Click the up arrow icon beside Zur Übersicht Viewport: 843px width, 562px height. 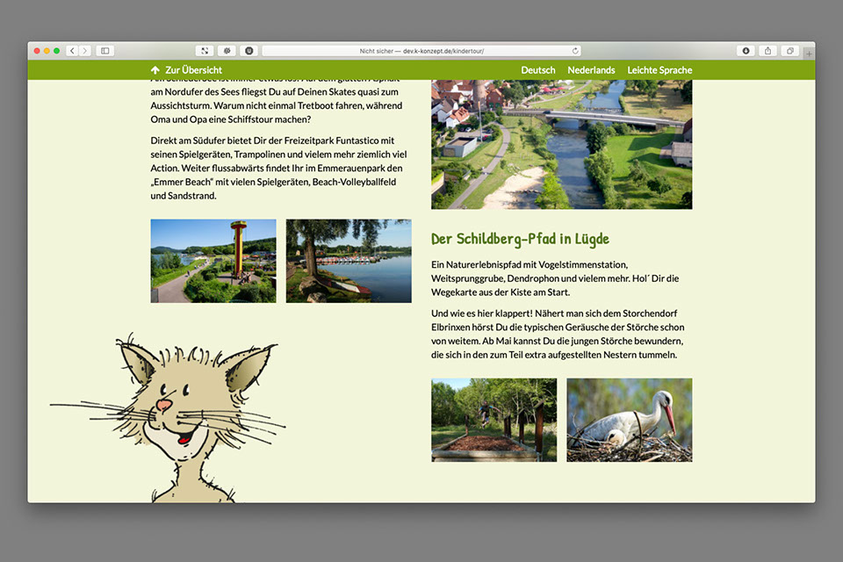[155, 70]
